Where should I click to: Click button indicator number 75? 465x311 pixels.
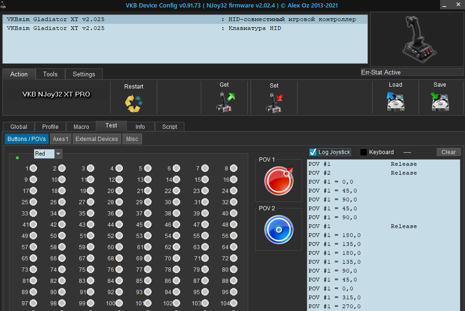pos(91,270)
